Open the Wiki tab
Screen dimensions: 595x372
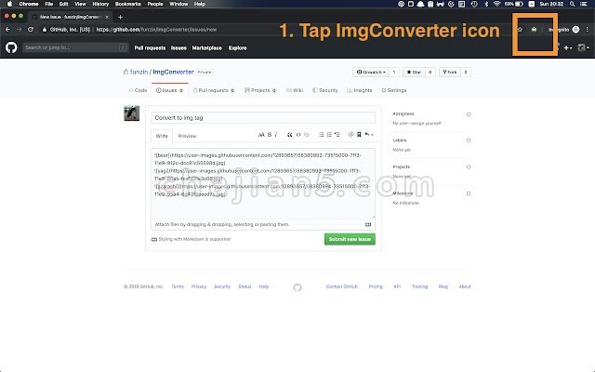click(295, 90)
